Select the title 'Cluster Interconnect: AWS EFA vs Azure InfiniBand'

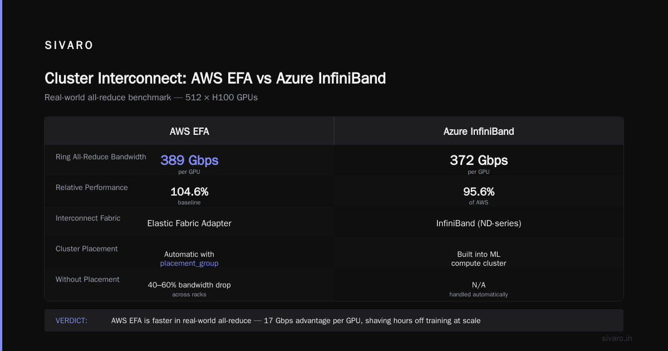coord(215,78)
